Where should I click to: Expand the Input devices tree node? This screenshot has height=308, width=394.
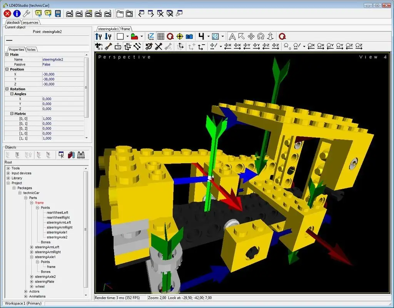click(8, 173)
